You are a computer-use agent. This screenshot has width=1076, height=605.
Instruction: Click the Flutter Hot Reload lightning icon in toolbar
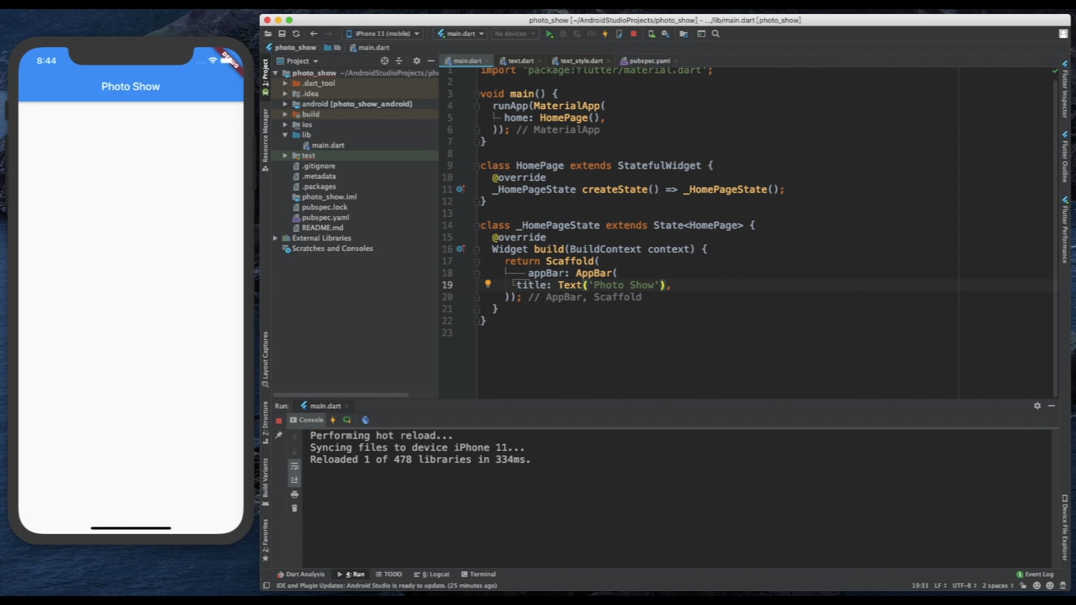[x=605, y=34]
